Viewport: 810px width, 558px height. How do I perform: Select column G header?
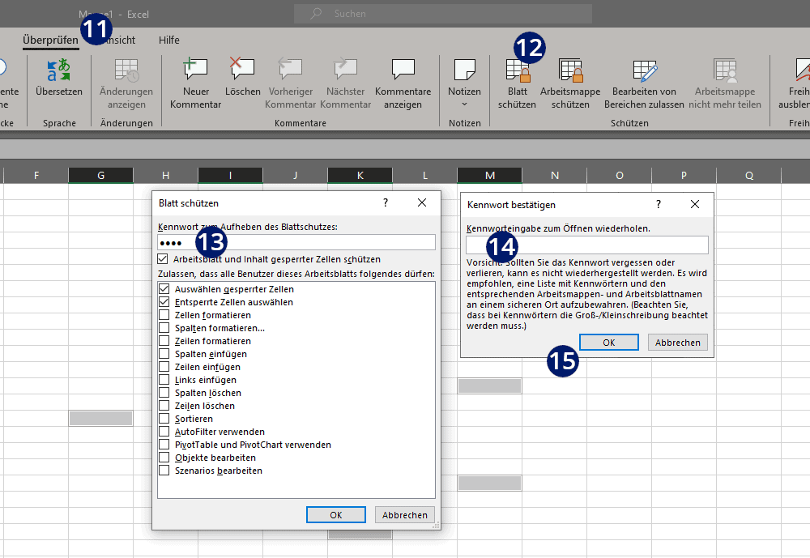(100, 175)
